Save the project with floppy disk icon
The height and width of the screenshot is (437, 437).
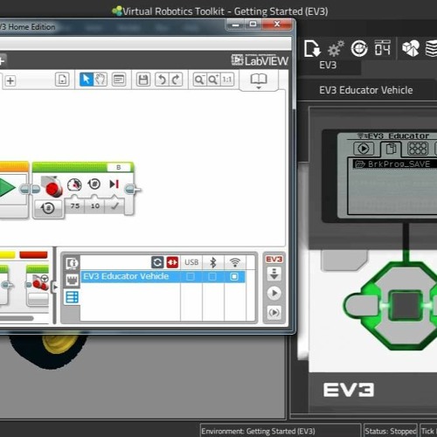pos(143,80)
